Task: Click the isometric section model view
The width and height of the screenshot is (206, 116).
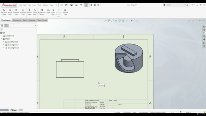Action: 129,58
